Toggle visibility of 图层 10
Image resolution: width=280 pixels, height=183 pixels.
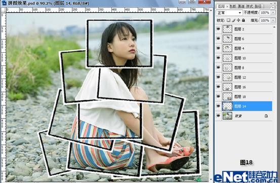pos(218,58)
